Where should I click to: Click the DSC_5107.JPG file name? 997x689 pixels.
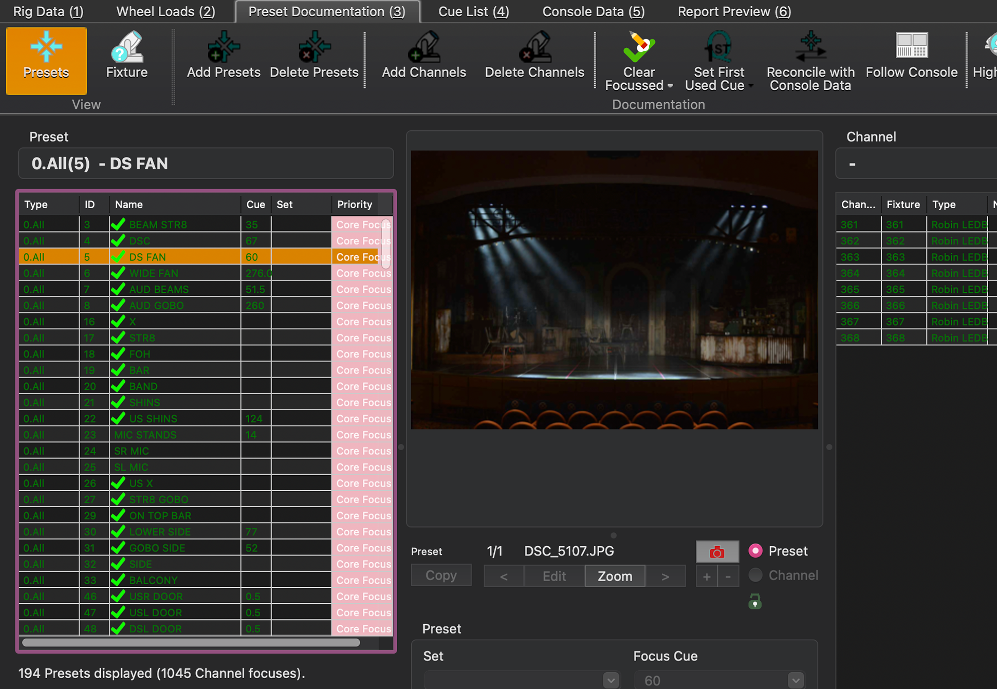(x=569, y=551)
